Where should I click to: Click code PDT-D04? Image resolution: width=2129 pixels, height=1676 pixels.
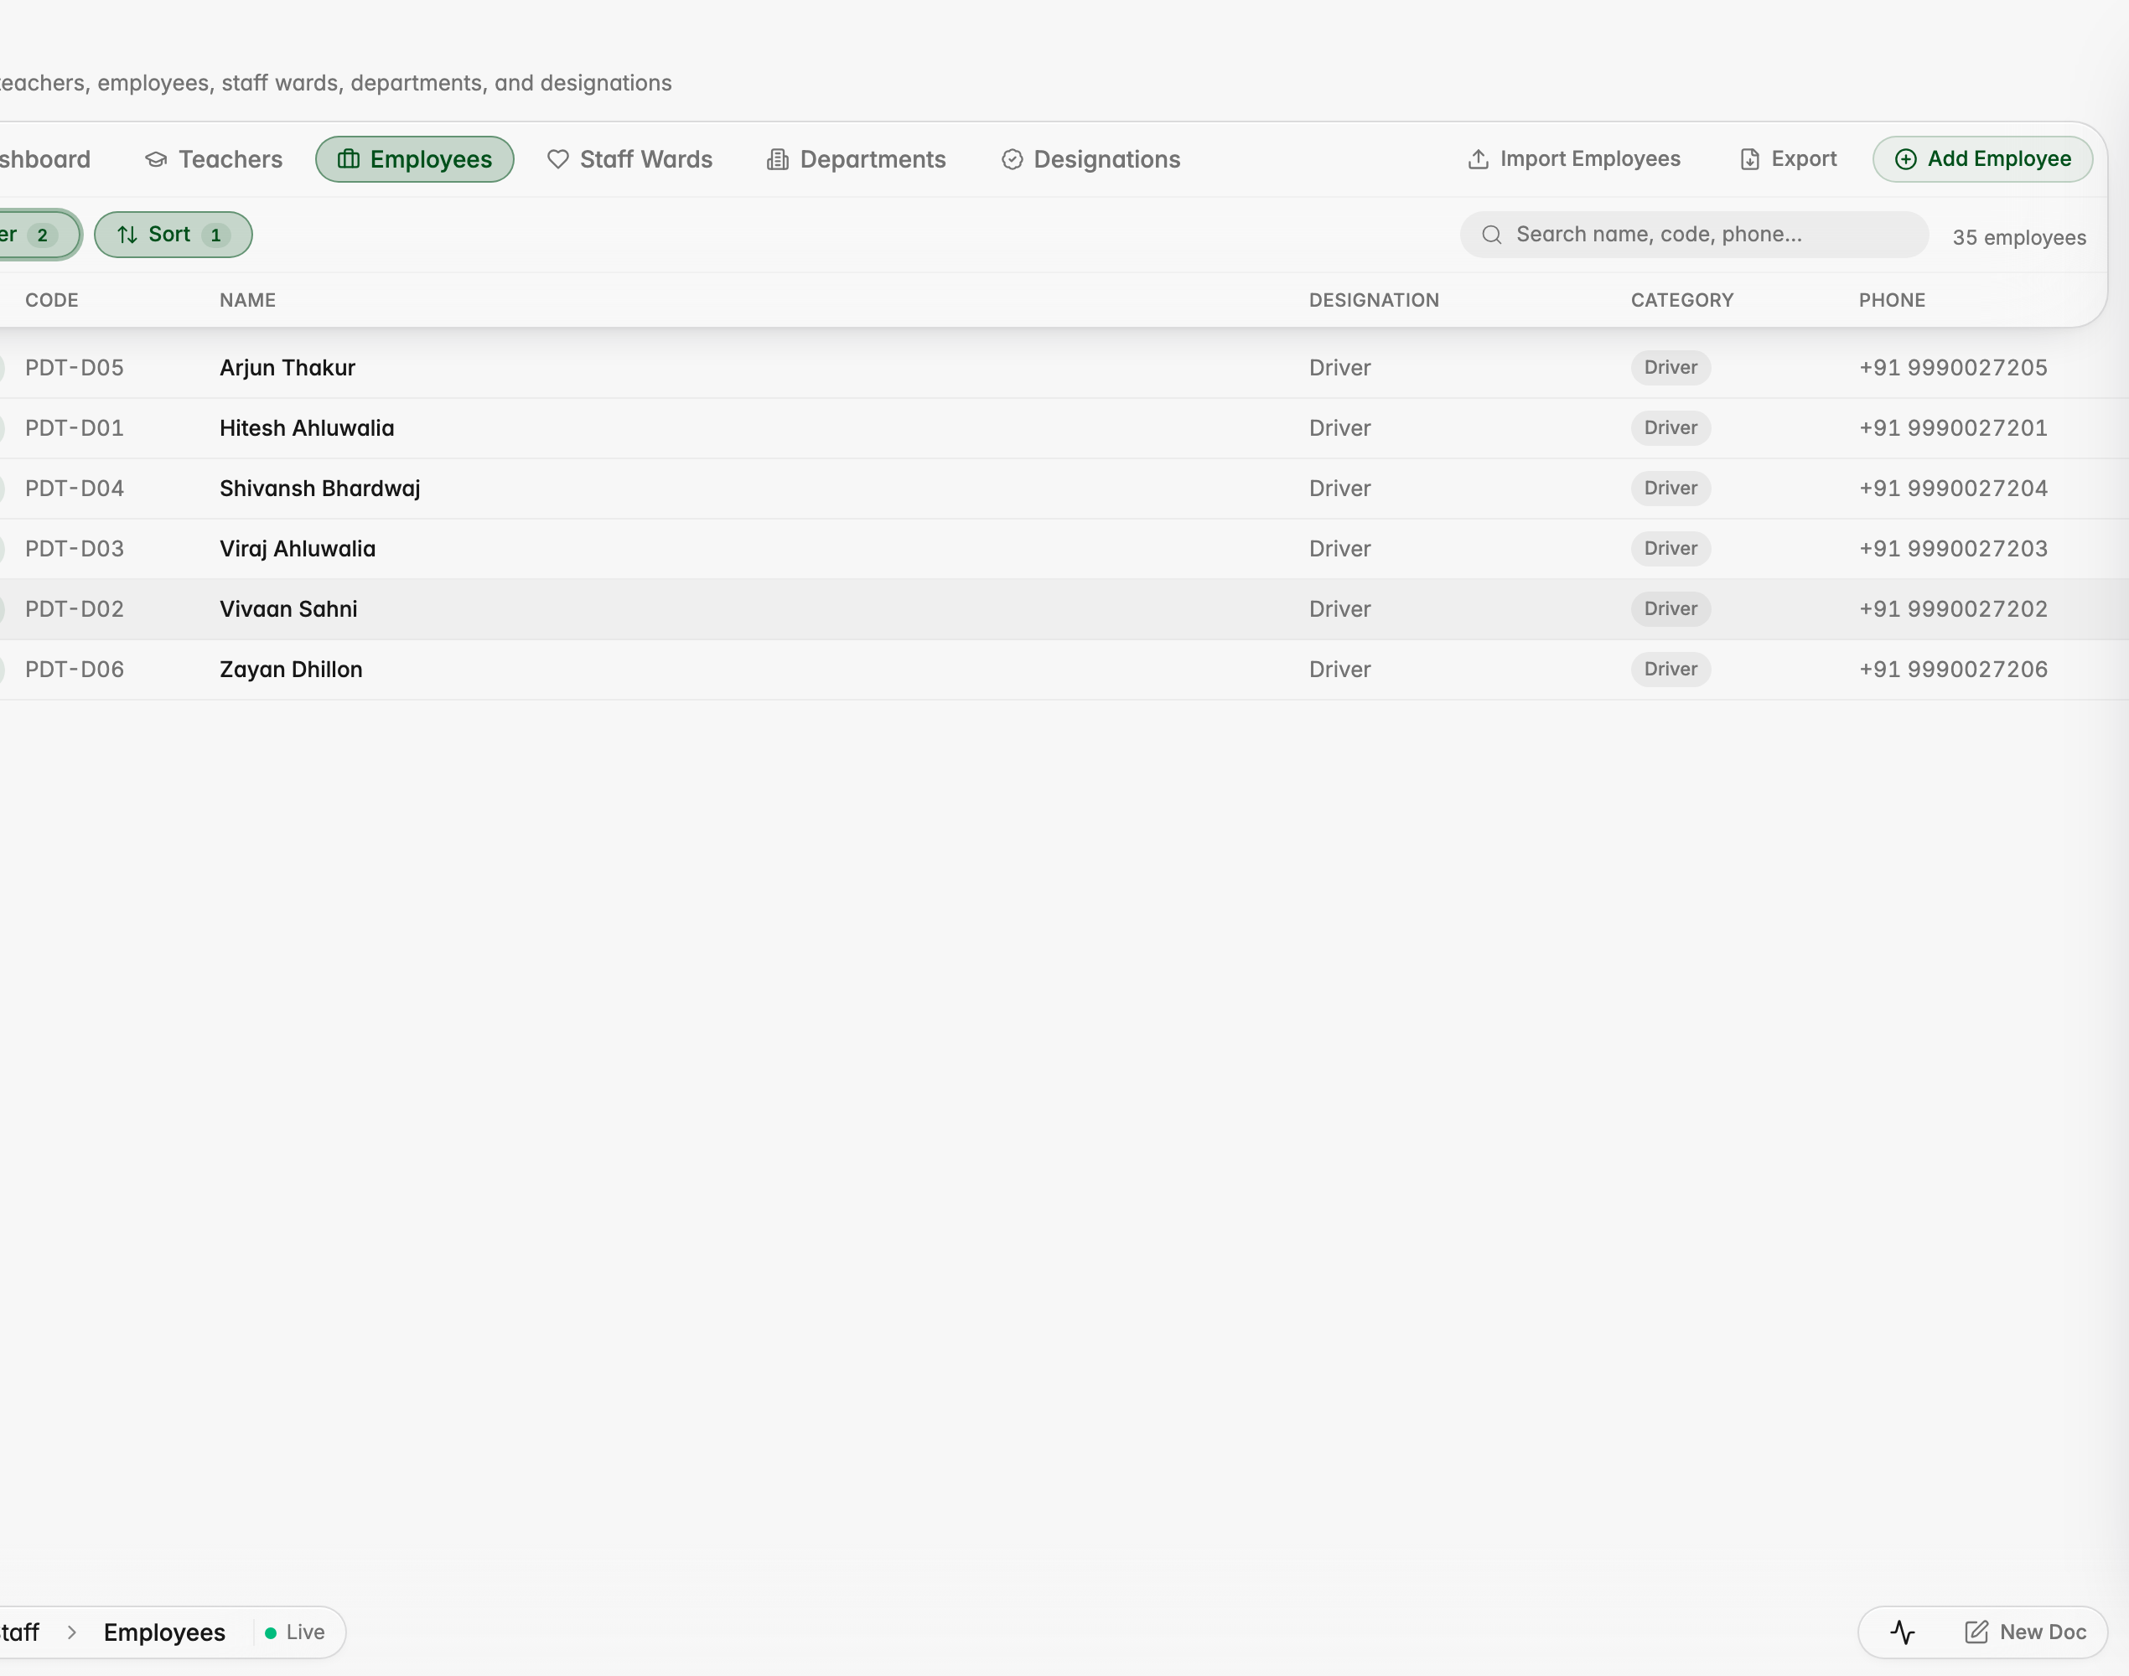tap(75, 489)
